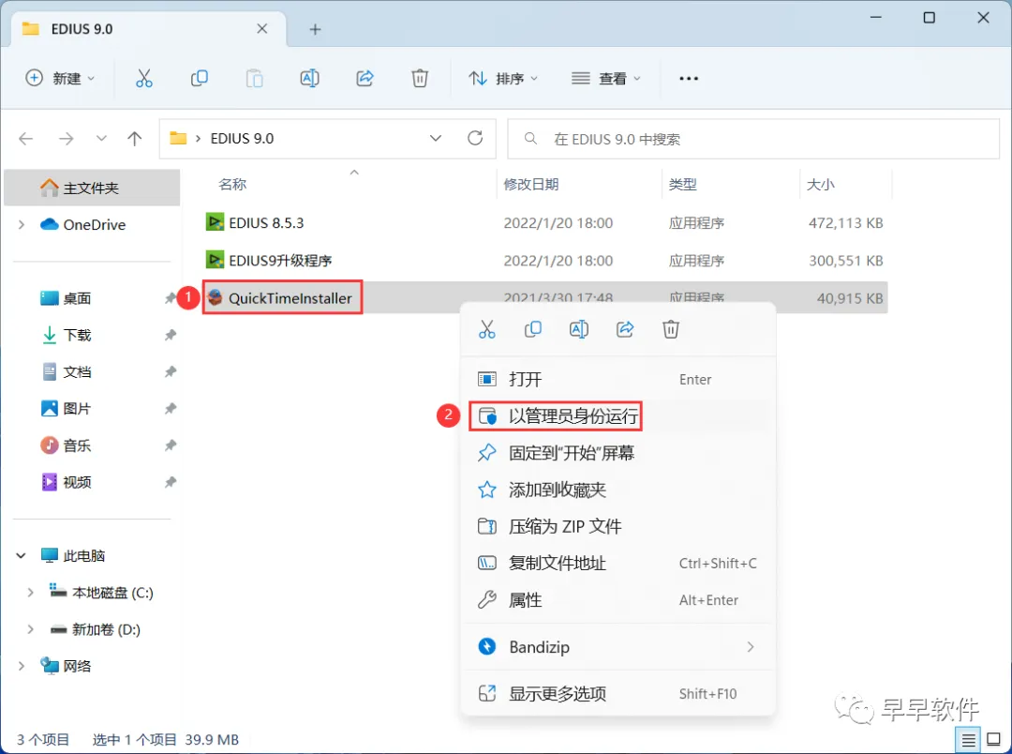This screenshot has height=754, width=1012.
Task: Unpin 桌面 using its pin icon
Action: [170, 298]
